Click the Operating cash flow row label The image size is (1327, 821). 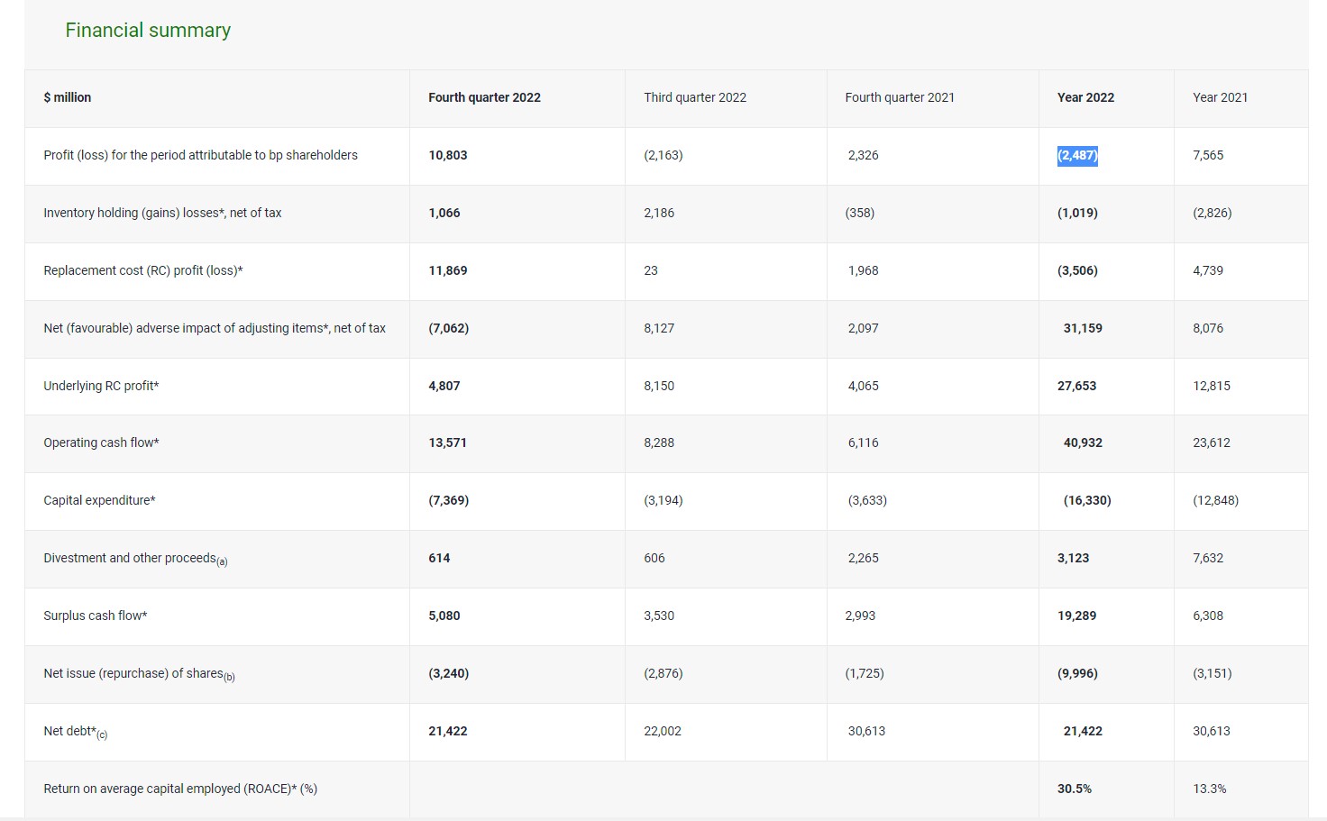[x=101, y=442]
